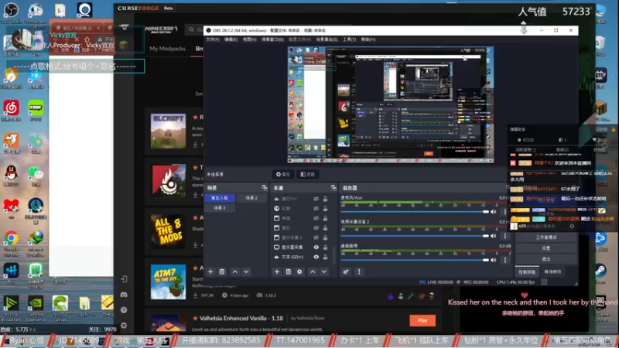Open 工具(T) menu in OBS
The height and width of the screenshot is (348, 619).
pos(349,39)
